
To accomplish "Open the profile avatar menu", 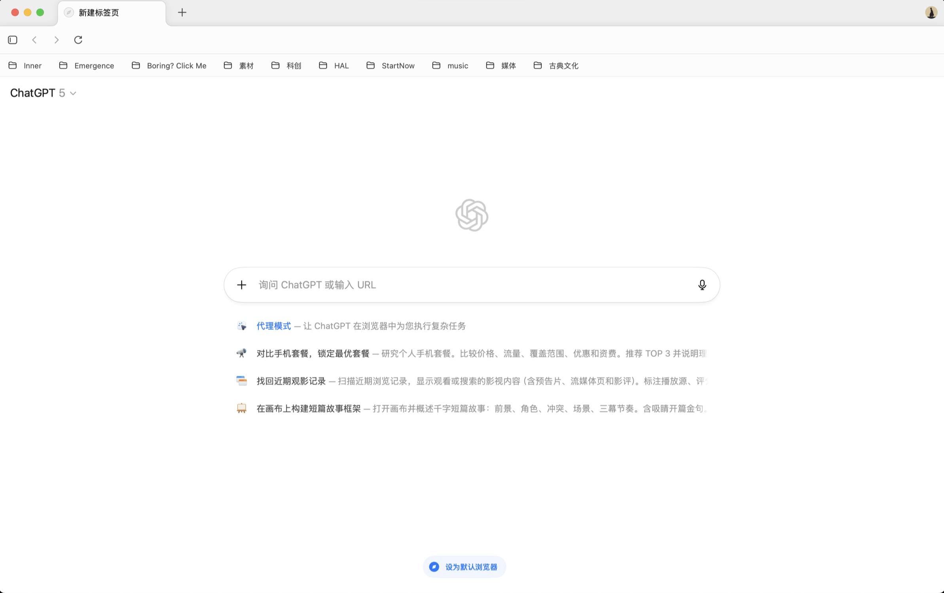I will click(x=931, y=13).
